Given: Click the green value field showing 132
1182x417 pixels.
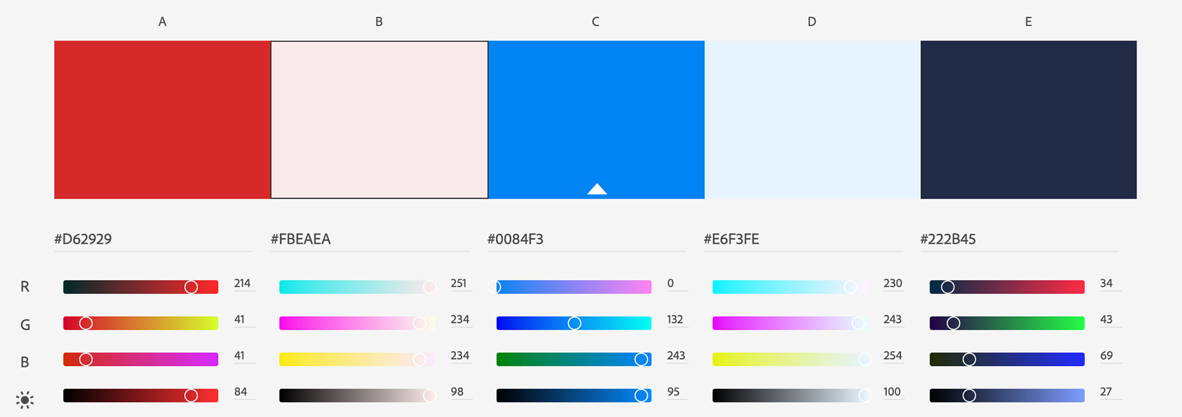Looking at the screenshot, I should point(677,320).
